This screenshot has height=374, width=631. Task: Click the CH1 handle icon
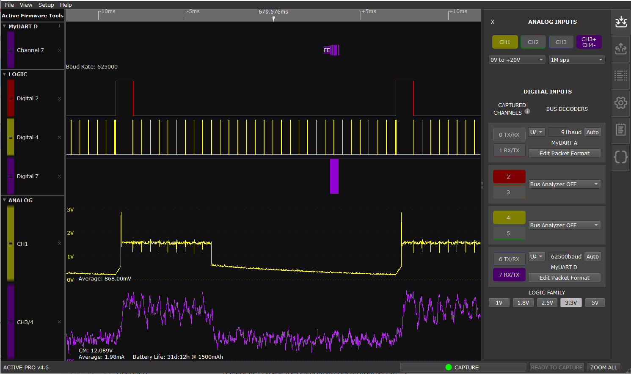[11, 244]
